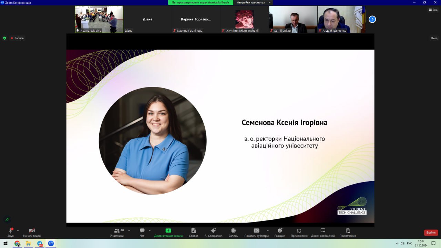Expand audio options arrow next to Звук
This screenshot has width=441, height=248.
[x=18, y=230]
